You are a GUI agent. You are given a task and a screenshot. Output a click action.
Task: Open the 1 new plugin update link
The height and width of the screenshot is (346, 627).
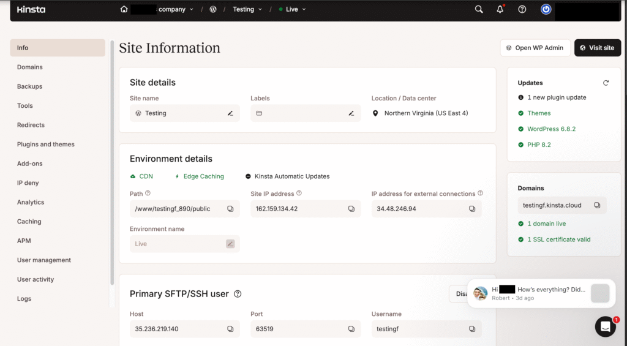(557, 97)
